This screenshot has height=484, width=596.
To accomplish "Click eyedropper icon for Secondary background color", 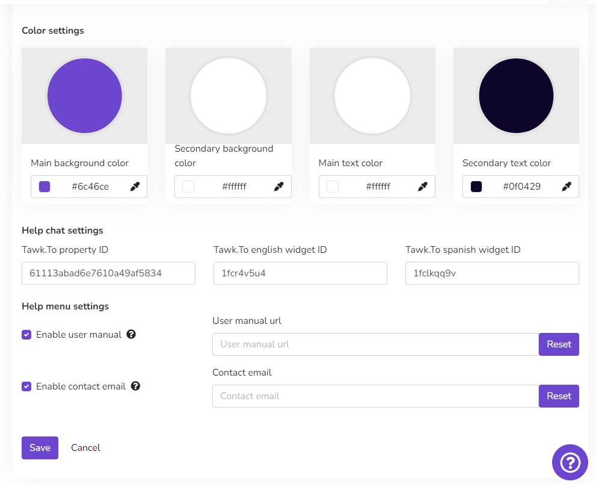I will [x=278, y=187].
